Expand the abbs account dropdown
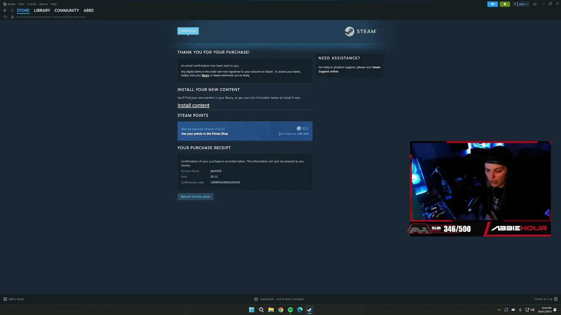 (523, 4)
